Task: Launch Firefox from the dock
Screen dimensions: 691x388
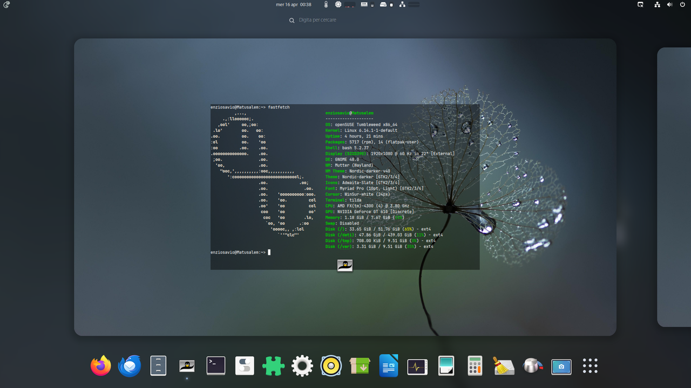Action: 100,365
